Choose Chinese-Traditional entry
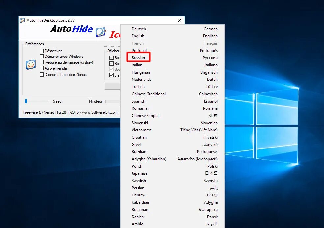The height and width of the screenshot is (228, 324). (172, 94)
